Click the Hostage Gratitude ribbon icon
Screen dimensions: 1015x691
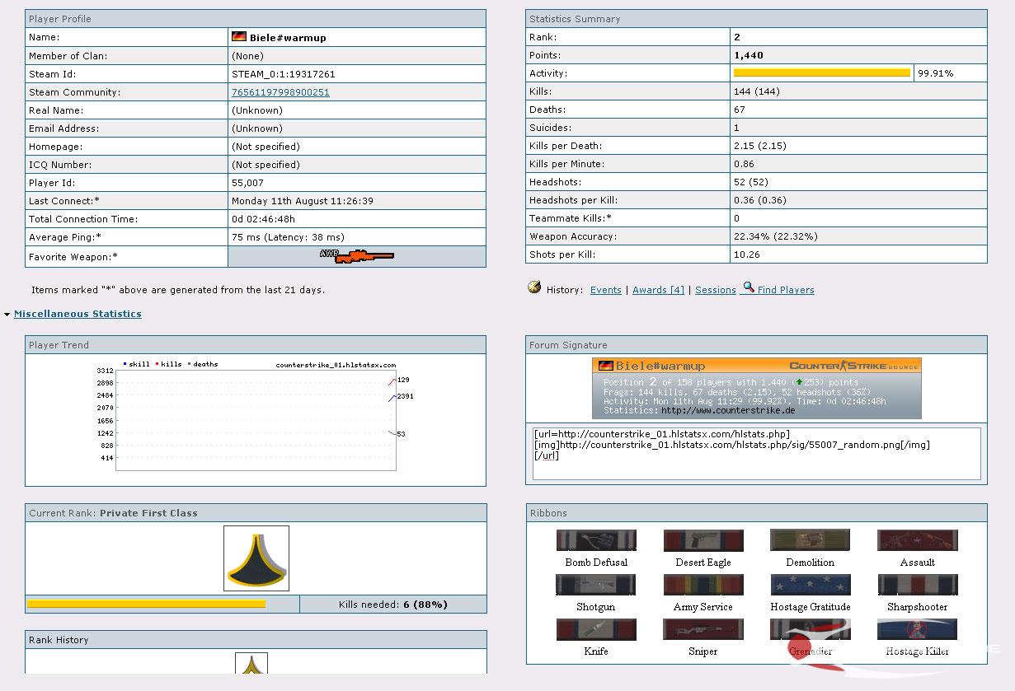pos(810,585)
